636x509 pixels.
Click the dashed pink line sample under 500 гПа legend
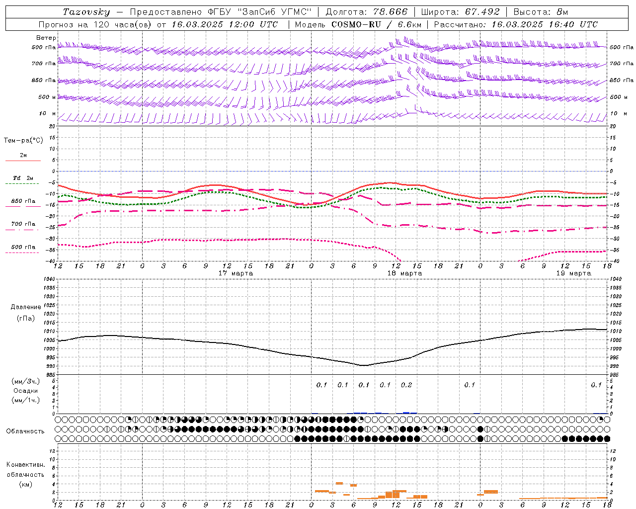(x=22, y=253)
